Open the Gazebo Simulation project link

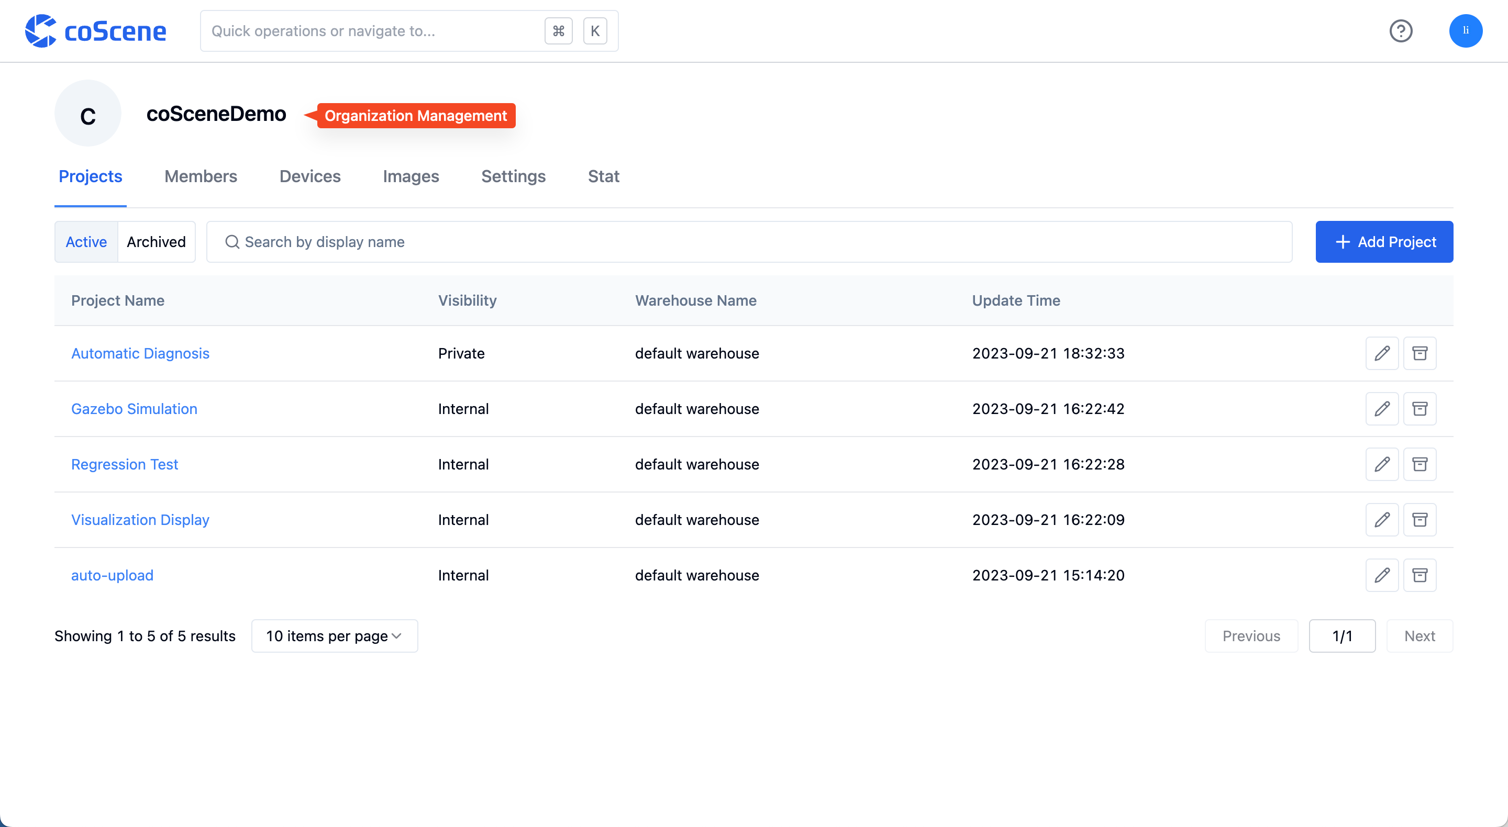coord(134,408)
